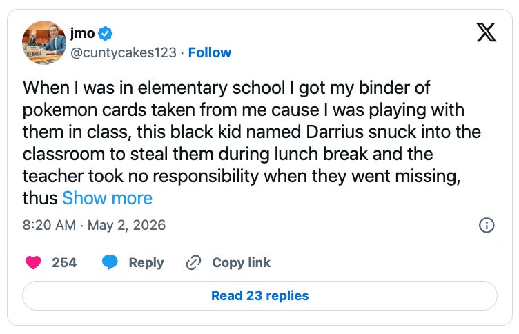Expand tweet with Show more
This screenshot has width=519, height=334.
tap(107, 198)
